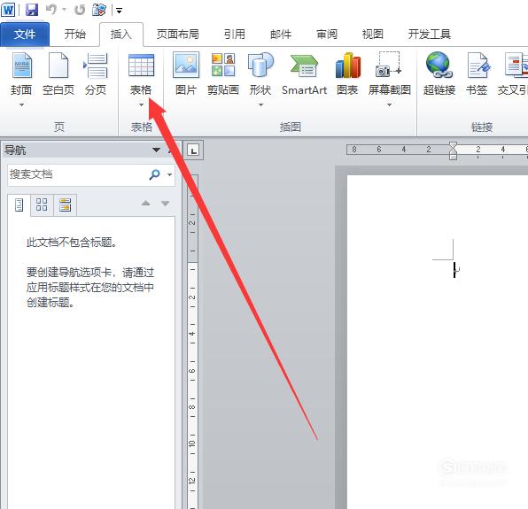Image resolution: width=528 pixels, height=509 pixels.
Task: Insert a blank page with 空白页
Action: [58, 74]
